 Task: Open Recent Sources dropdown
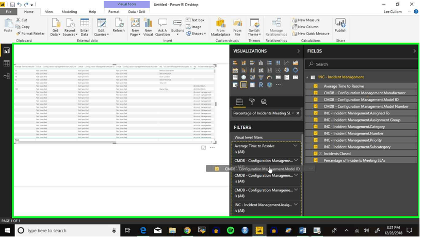pos(70,27)
